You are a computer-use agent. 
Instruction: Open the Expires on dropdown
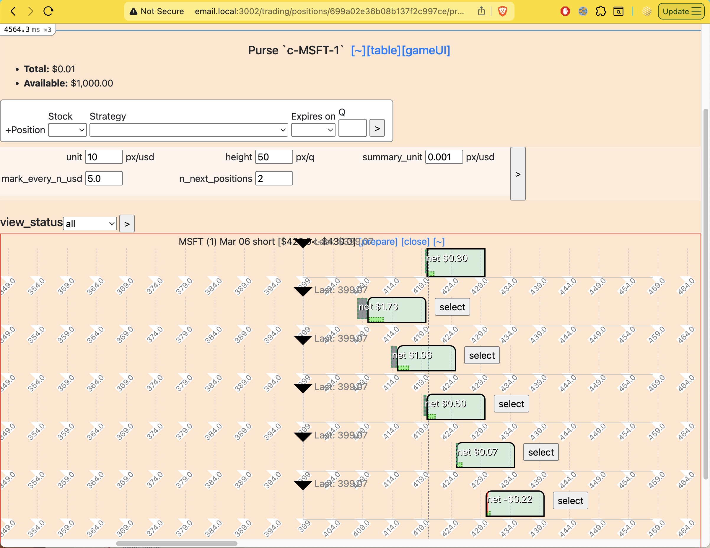click(313, 130)
